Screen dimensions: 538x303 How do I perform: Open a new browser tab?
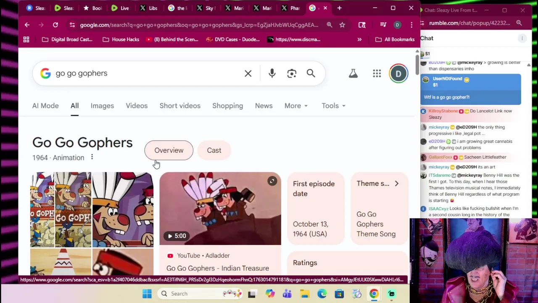pos(339,8)
